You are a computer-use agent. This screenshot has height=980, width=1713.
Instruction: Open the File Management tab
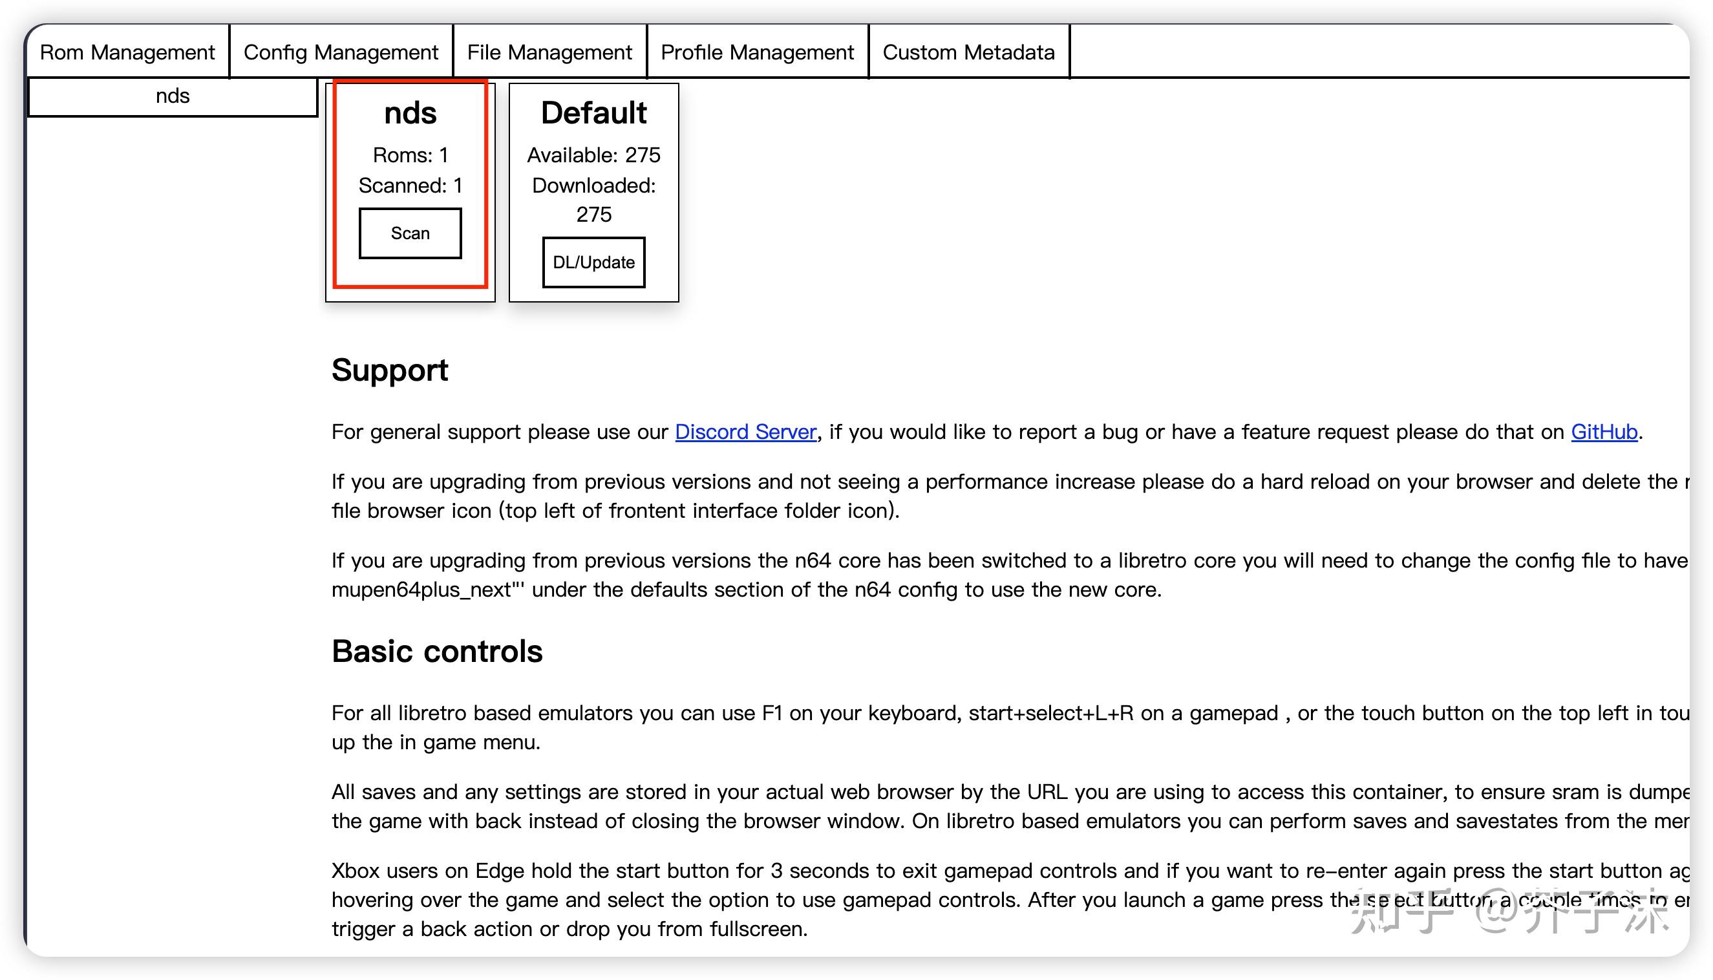(549, 52)
